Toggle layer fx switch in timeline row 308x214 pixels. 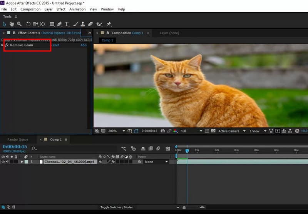[113, 162]
